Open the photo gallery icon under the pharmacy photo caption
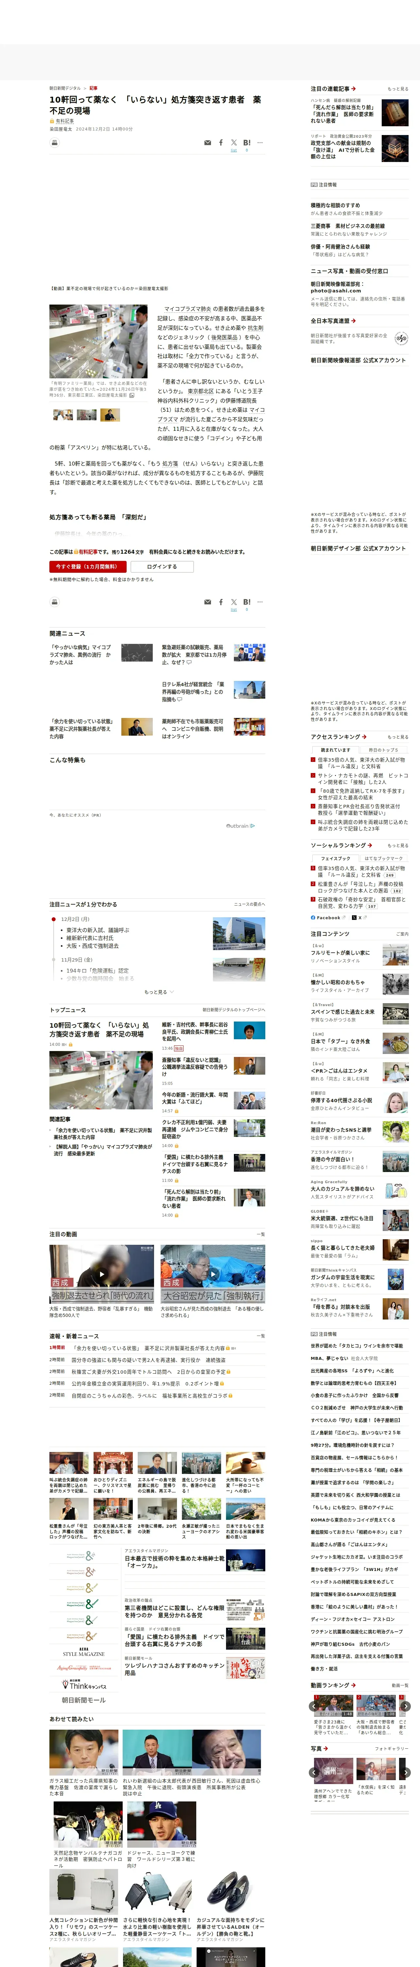 (x=132, y=396)
